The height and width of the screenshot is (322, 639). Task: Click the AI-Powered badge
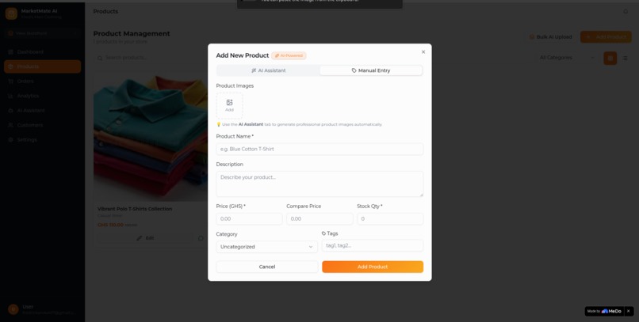click(289, 55)
